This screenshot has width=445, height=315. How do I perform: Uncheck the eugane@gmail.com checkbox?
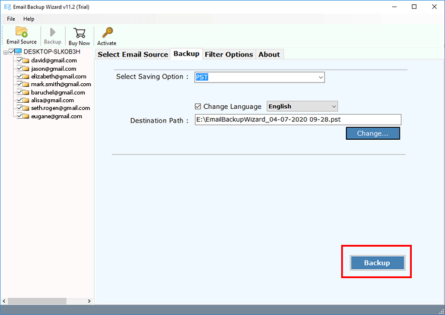click(x=20, y=116)
